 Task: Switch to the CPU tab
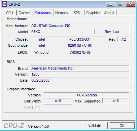click(10, 13)
